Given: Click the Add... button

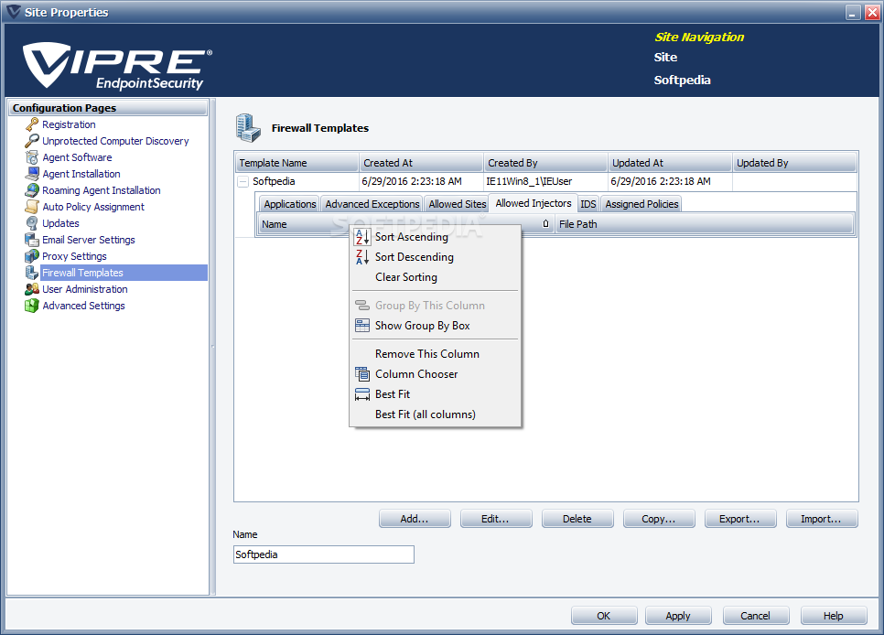Looking at the screenshot, I should click(415, 519).
